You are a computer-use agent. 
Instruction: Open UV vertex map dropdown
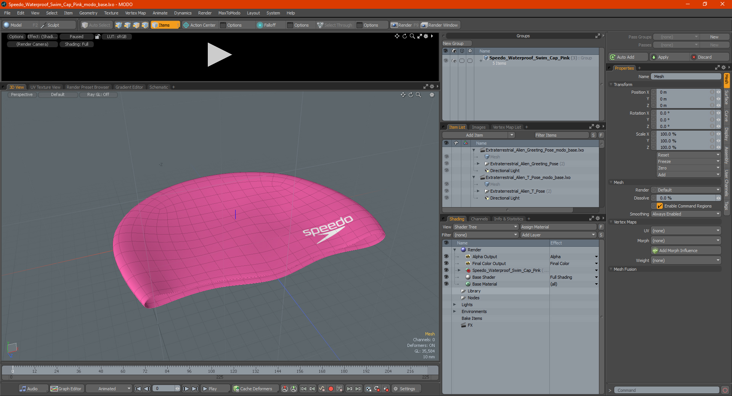coord(686,231)
